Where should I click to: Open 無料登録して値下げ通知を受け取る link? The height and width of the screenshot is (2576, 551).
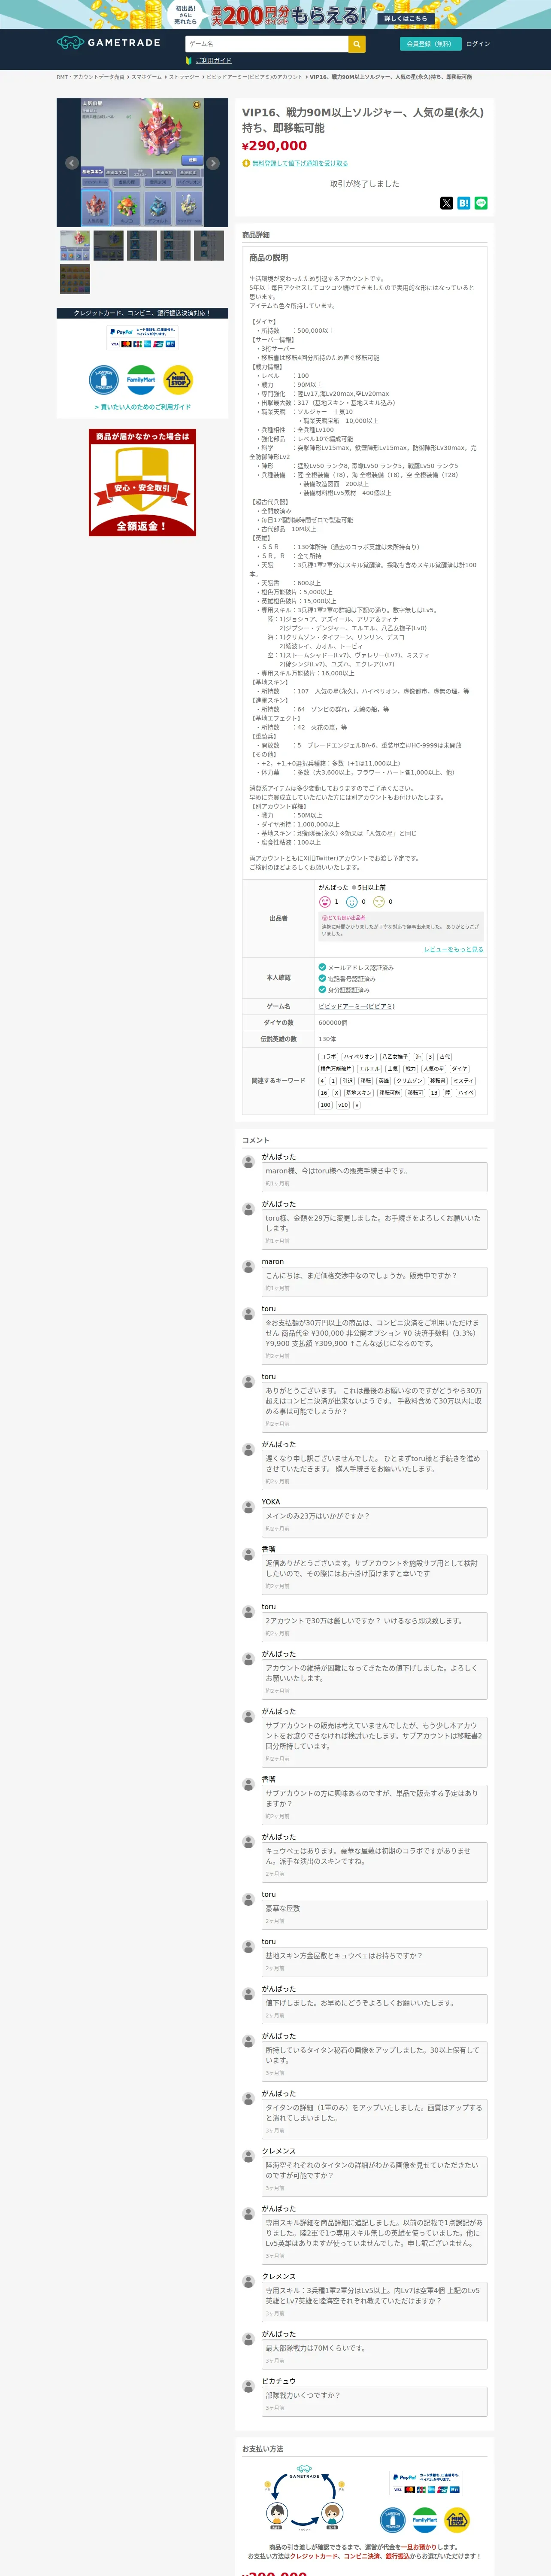[300, 163]
